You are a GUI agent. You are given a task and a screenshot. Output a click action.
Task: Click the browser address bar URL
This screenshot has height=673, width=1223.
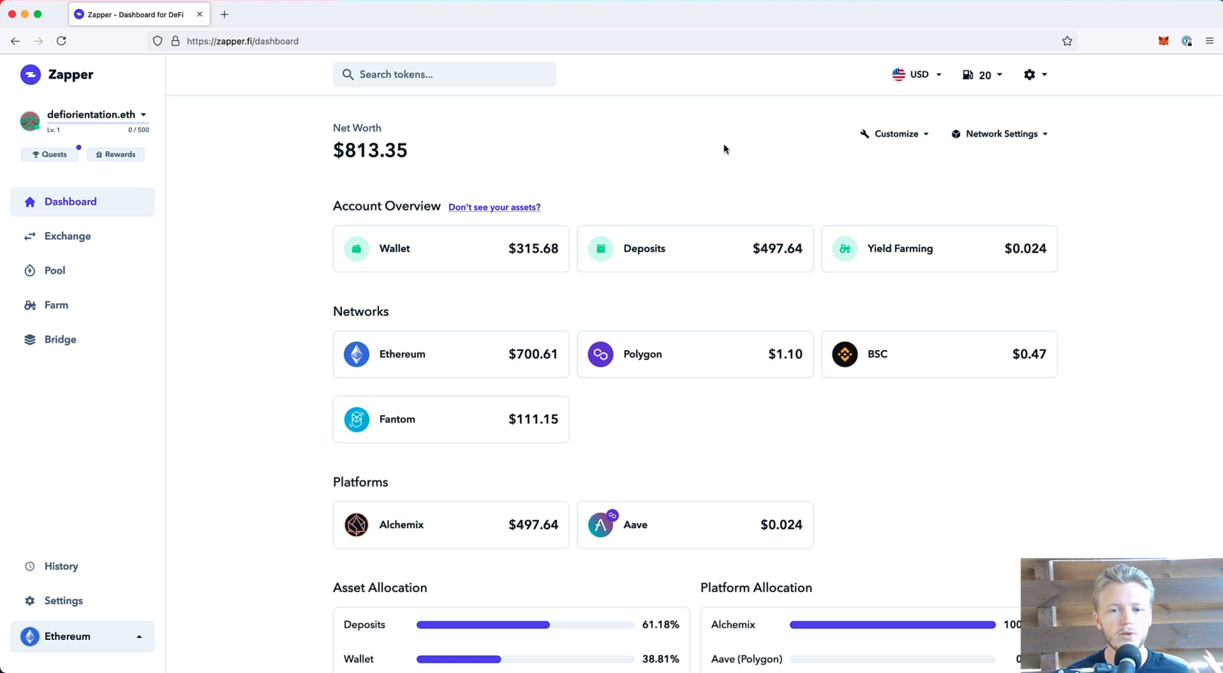click(243, 41)
